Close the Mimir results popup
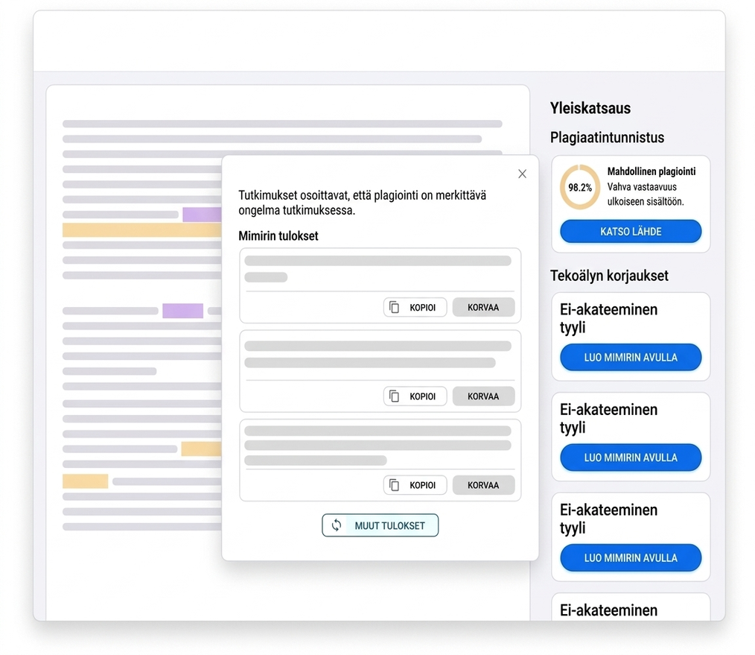This screenshot has width=755, height=655. click(522, 174)
